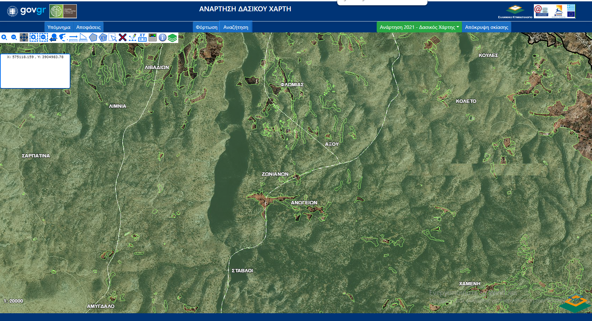Viewport: 592px width, 321px height.
Task: Open the Υπόμνημα legend tab
Action: (59, 27)
